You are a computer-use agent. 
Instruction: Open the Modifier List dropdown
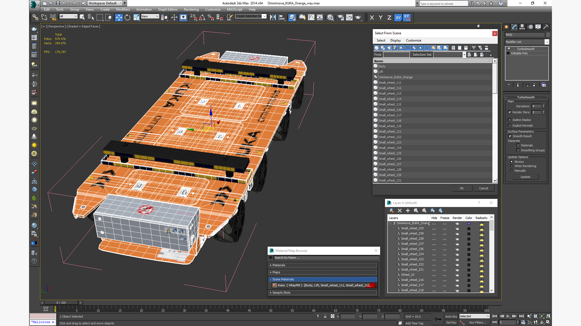click(547, 42)
